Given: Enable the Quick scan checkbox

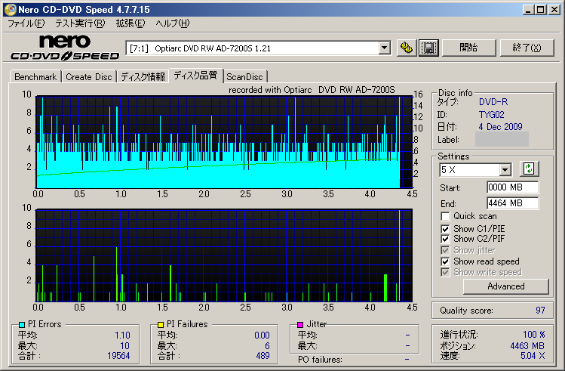Looking at the screenshot, I should 445,216.
